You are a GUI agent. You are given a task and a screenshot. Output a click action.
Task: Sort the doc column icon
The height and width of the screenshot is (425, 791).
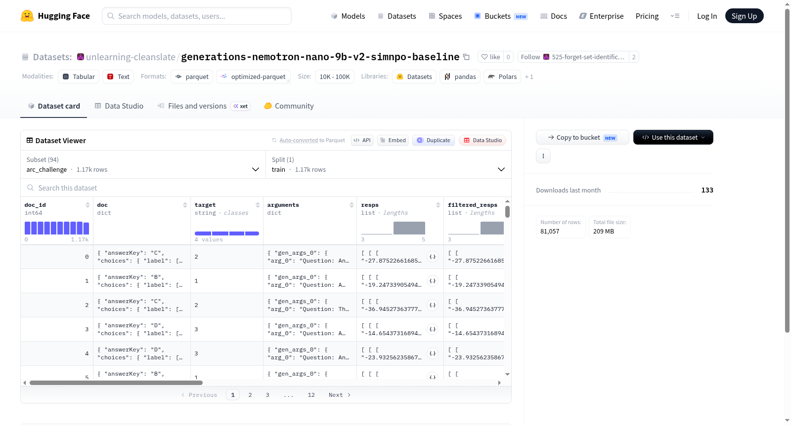(x=185, y=205)
